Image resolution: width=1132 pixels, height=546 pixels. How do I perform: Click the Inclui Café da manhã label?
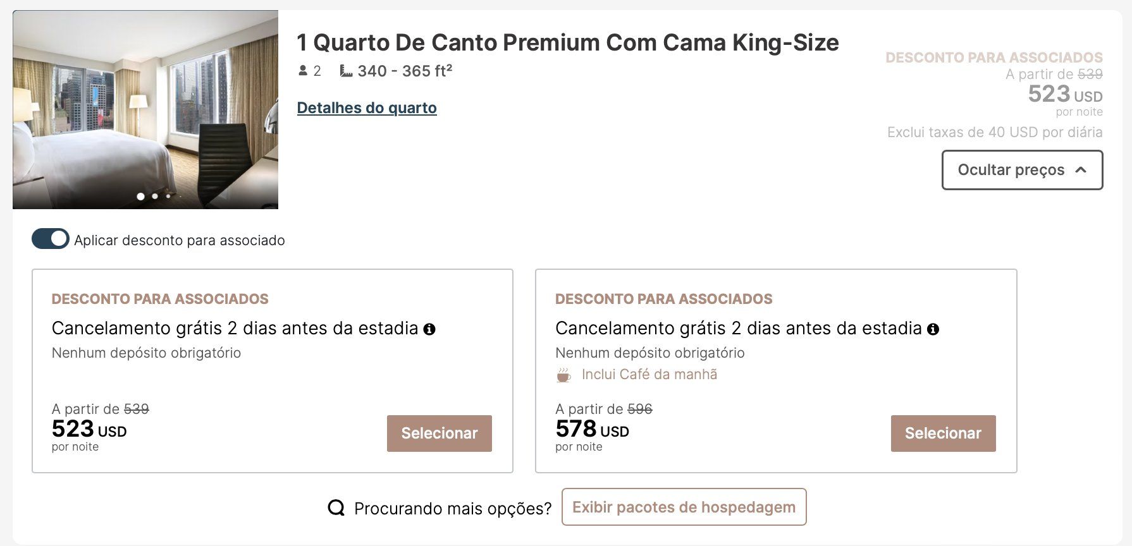point(649,375)
